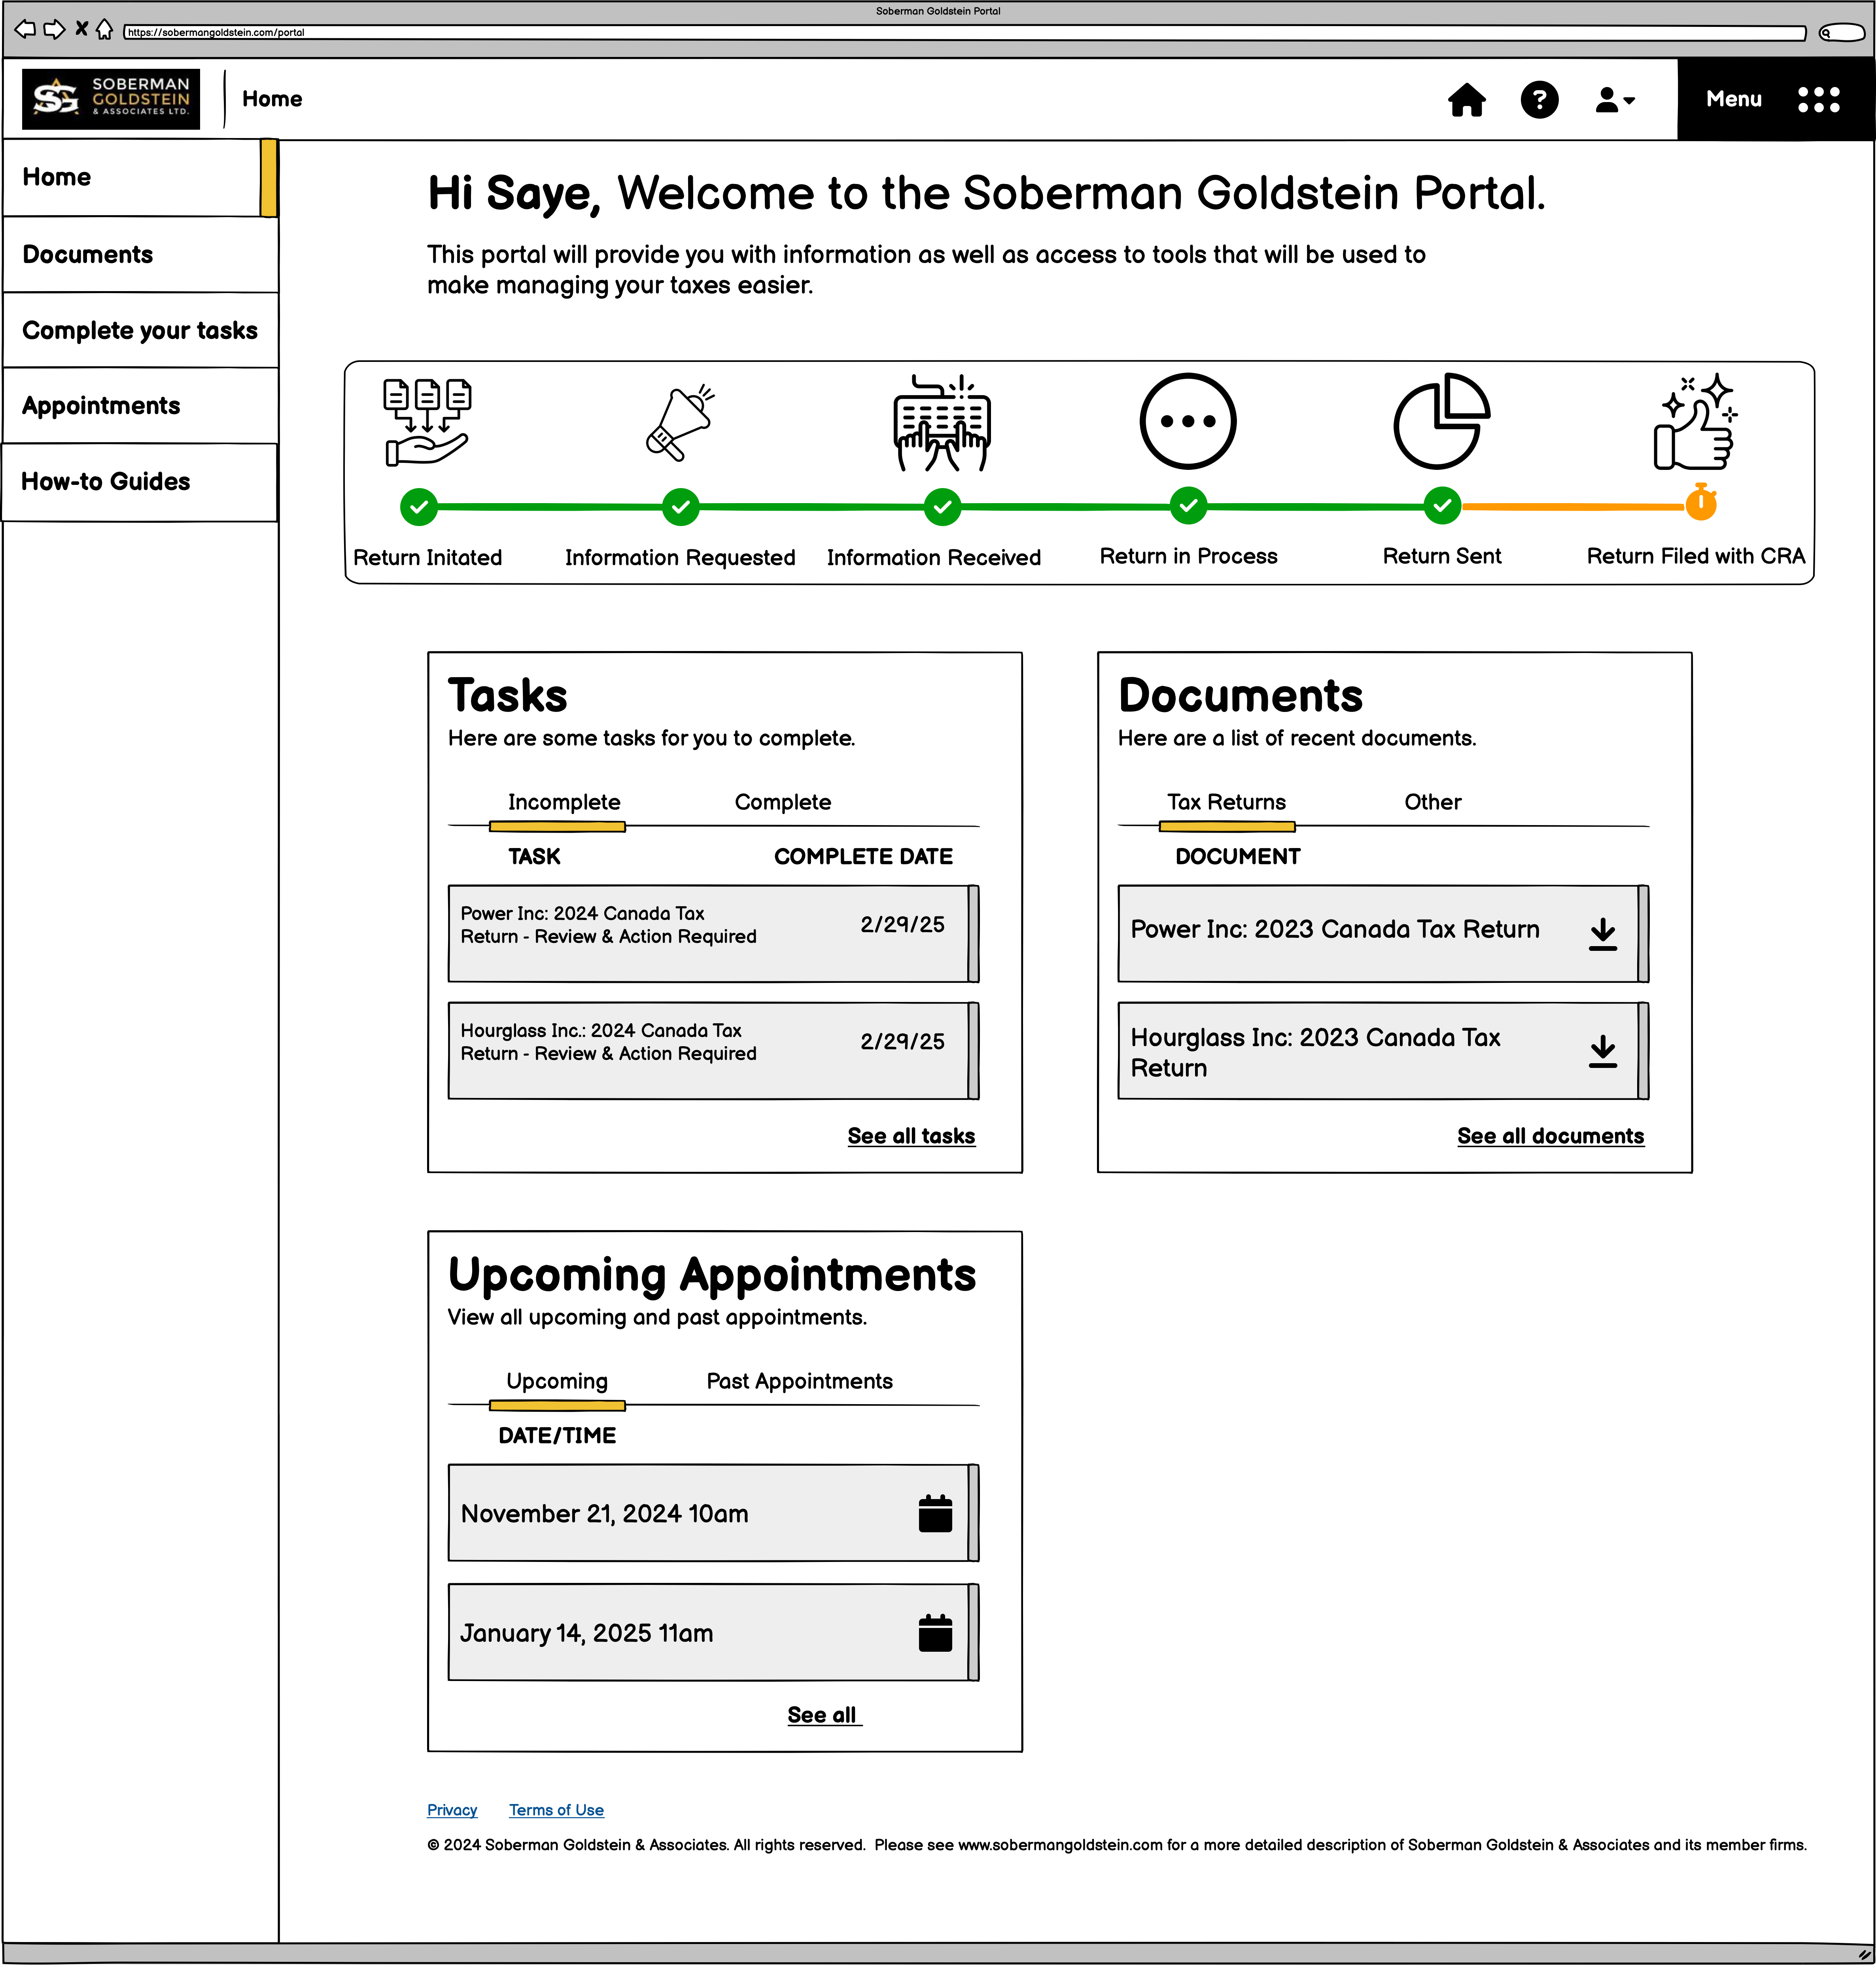The height and width of the screenshot is (1965, 1876).
Task: Switch to the Incomplete tasks tab
Action: coord(564,802)
